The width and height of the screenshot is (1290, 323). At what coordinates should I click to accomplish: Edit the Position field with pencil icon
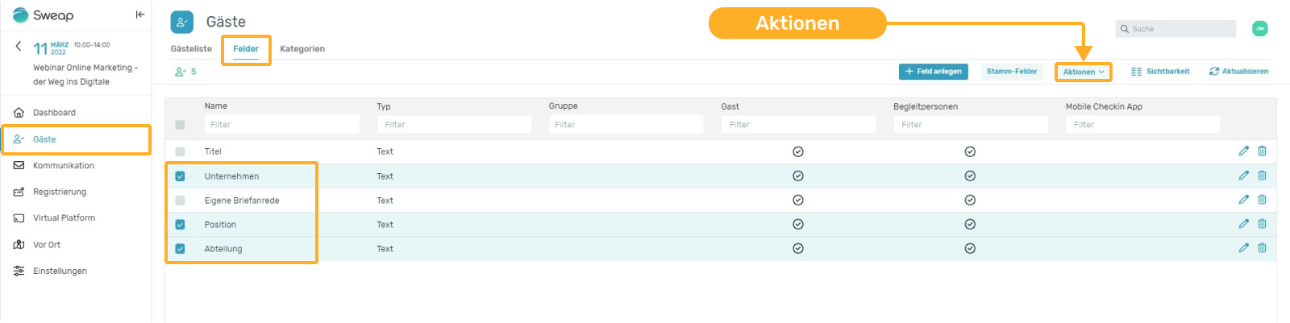tap(1244, 224)
